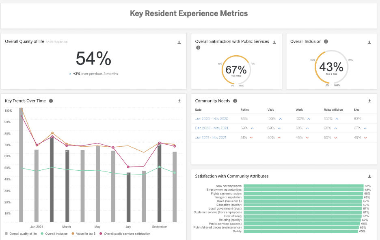Toggle the Overall Inclusion legend series
Viewport: 380px width, 240px height.
(x=56, y=234)
